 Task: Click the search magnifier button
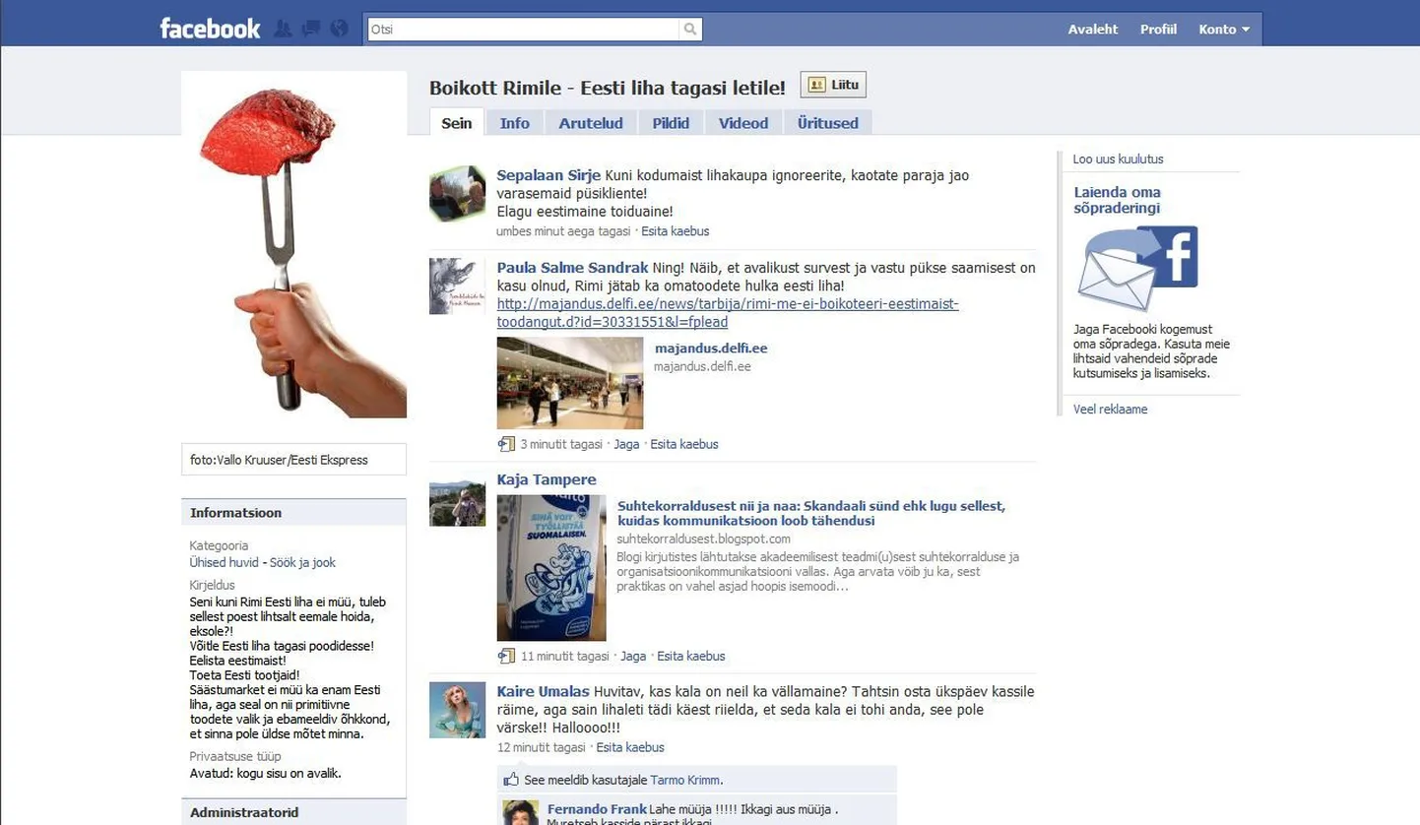[691, 30]
